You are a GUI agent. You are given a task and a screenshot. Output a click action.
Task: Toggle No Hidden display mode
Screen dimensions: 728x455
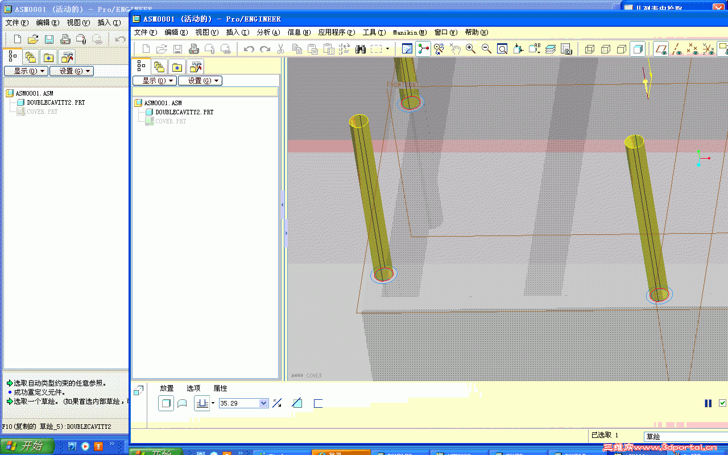[x=622, y=49]
